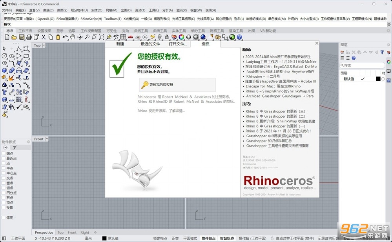Click the material circle of the 默认值 layer
Screen dimensions: 392x242
coord(383,79)
